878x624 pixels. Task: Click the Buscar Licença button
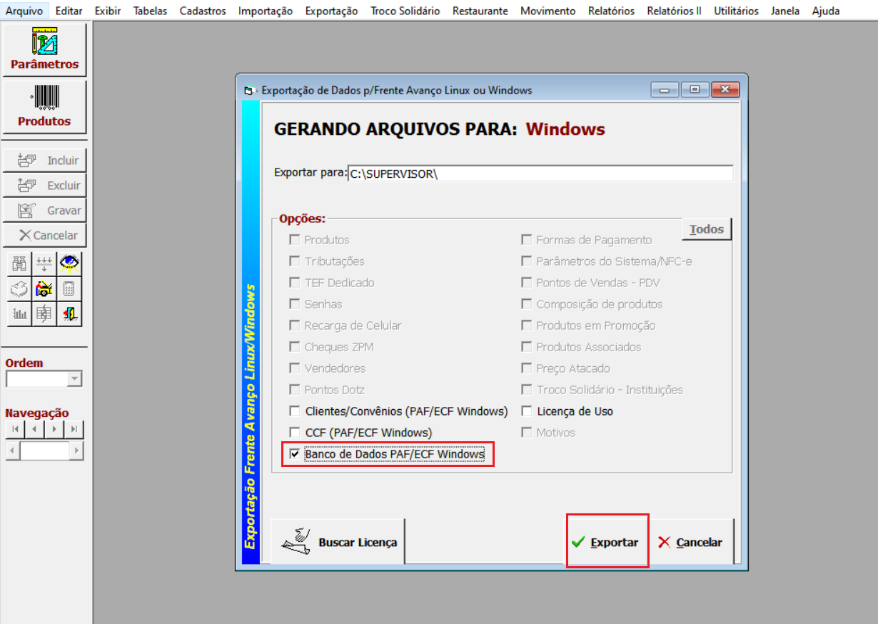coord(338,542)
